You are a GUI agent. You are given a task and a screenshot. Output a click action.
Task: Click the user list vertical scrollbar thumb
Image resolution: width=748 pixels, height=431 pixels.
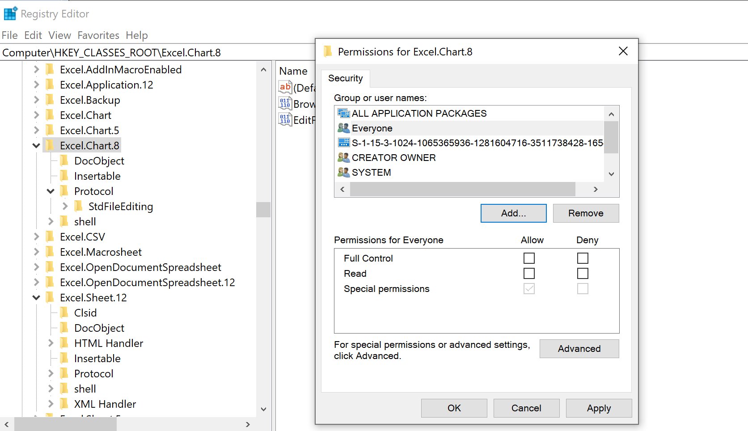click(611, 137)
